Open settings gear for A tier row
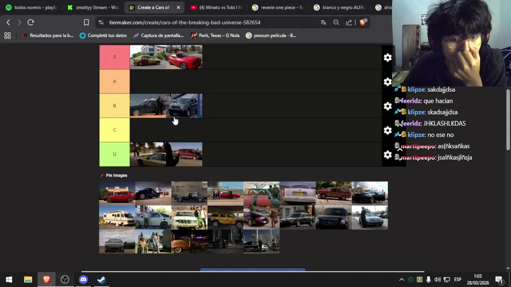The width and height of the screenshot is (511, 287). (387, 82)
